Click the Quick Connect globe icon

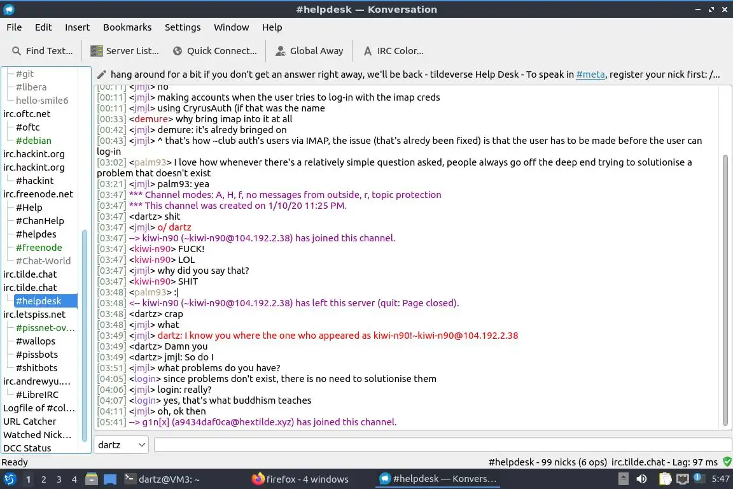pos(178,51)
